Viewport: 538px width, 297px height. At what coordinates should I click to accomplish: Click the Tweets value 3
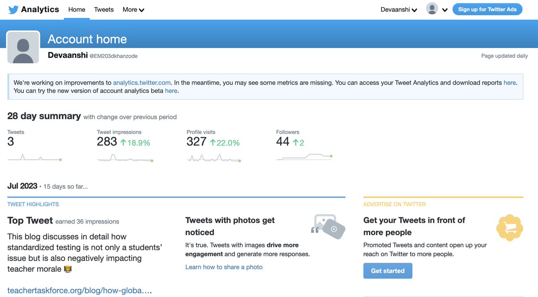(x=11, y=142)
